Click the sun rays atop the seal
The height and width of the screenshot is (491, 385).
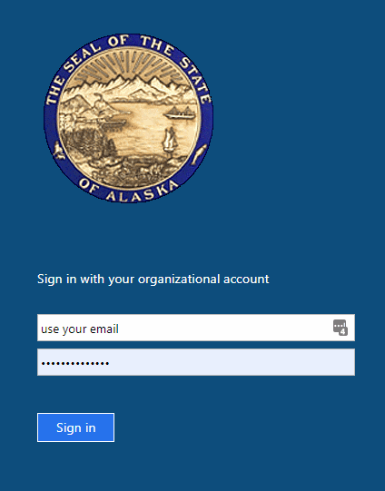click(128, 64)
